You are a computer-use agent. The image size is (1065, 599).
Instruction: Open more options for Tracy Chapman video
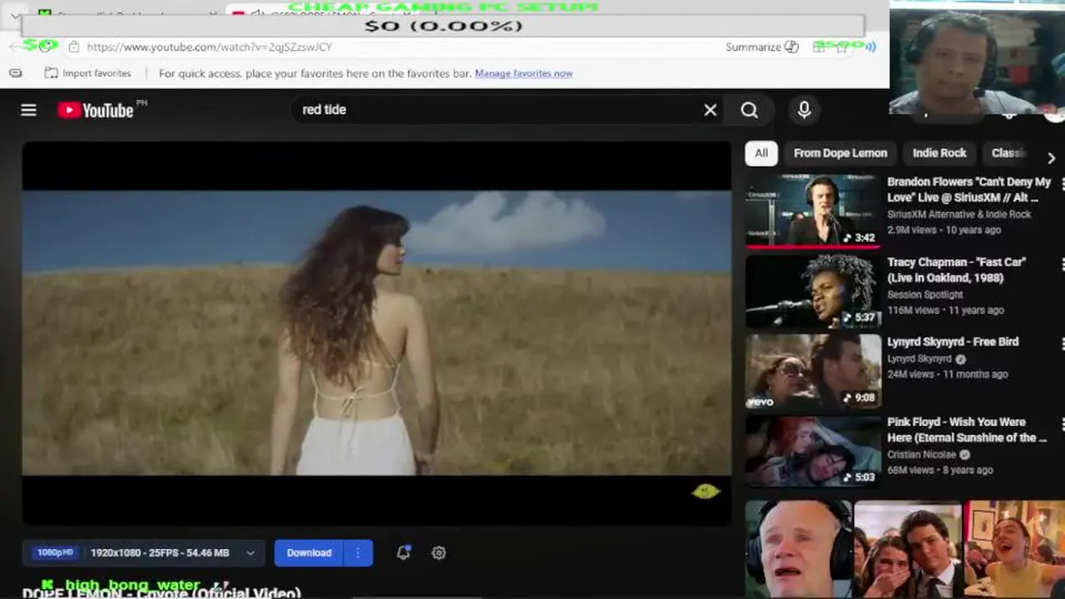point(1063,264)
